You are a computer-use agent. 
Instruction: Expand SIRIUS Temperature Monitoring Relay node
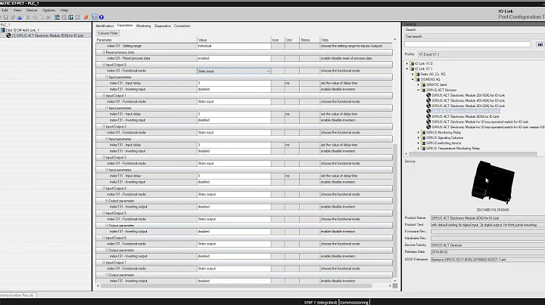[x=419, y=148]
